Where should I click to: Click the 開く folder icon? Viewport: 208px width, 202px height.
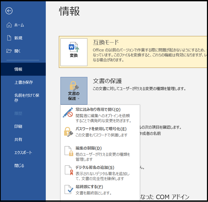[x=9, y=51]
